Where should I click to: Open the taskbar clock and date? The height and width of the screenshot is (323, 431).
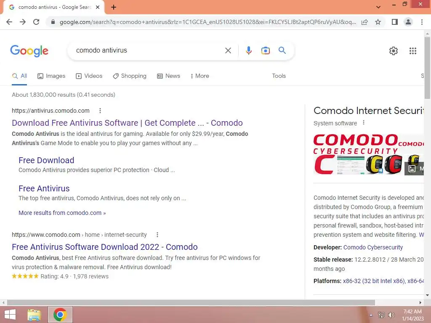tap(413, 315)
